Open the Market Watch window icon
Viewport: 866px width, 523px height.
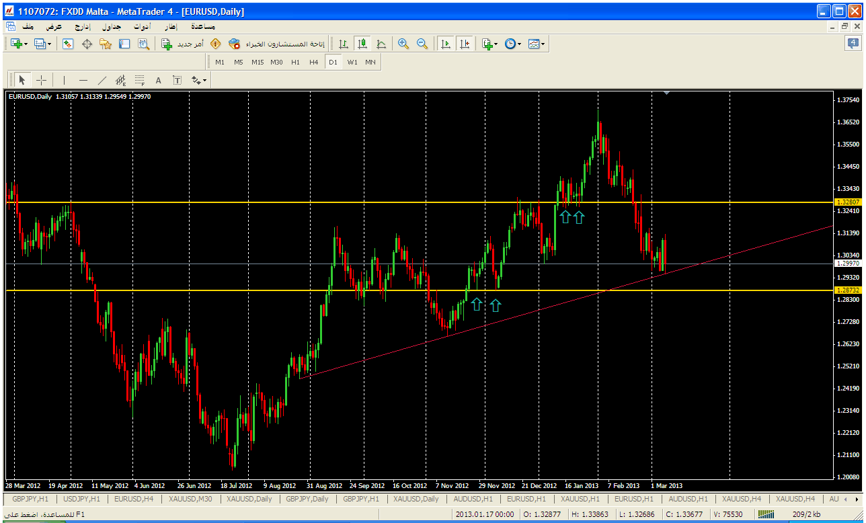(68, 44)
